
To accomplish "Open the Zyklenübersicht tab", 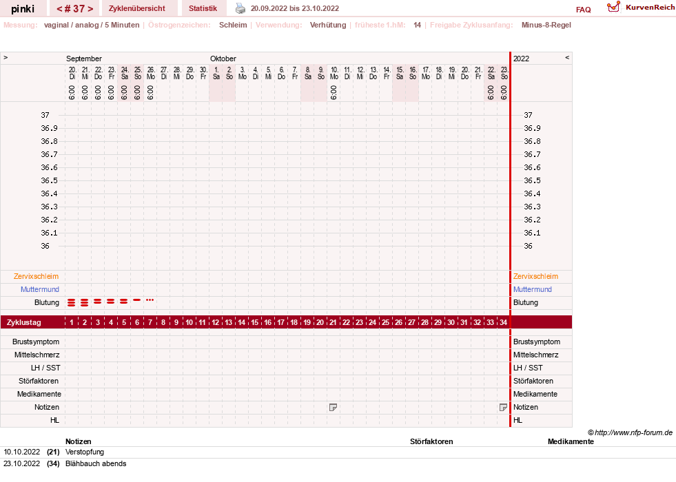I will (137, 8).
